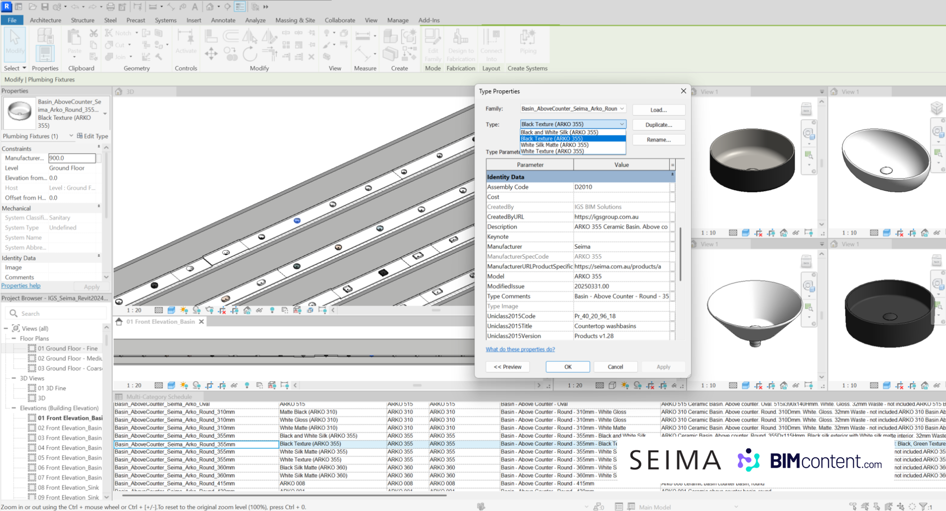
Task: Enable Reveal Hidden Elements glasses icon
Action: point(260,310)
